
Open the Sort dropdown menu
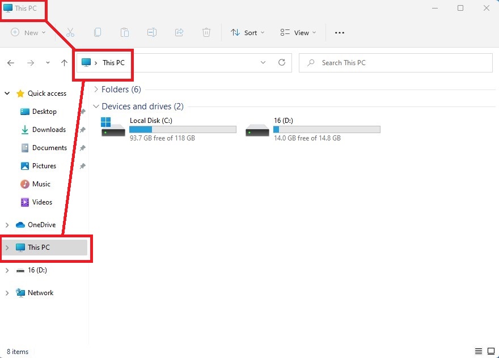[x=248, y=32]
